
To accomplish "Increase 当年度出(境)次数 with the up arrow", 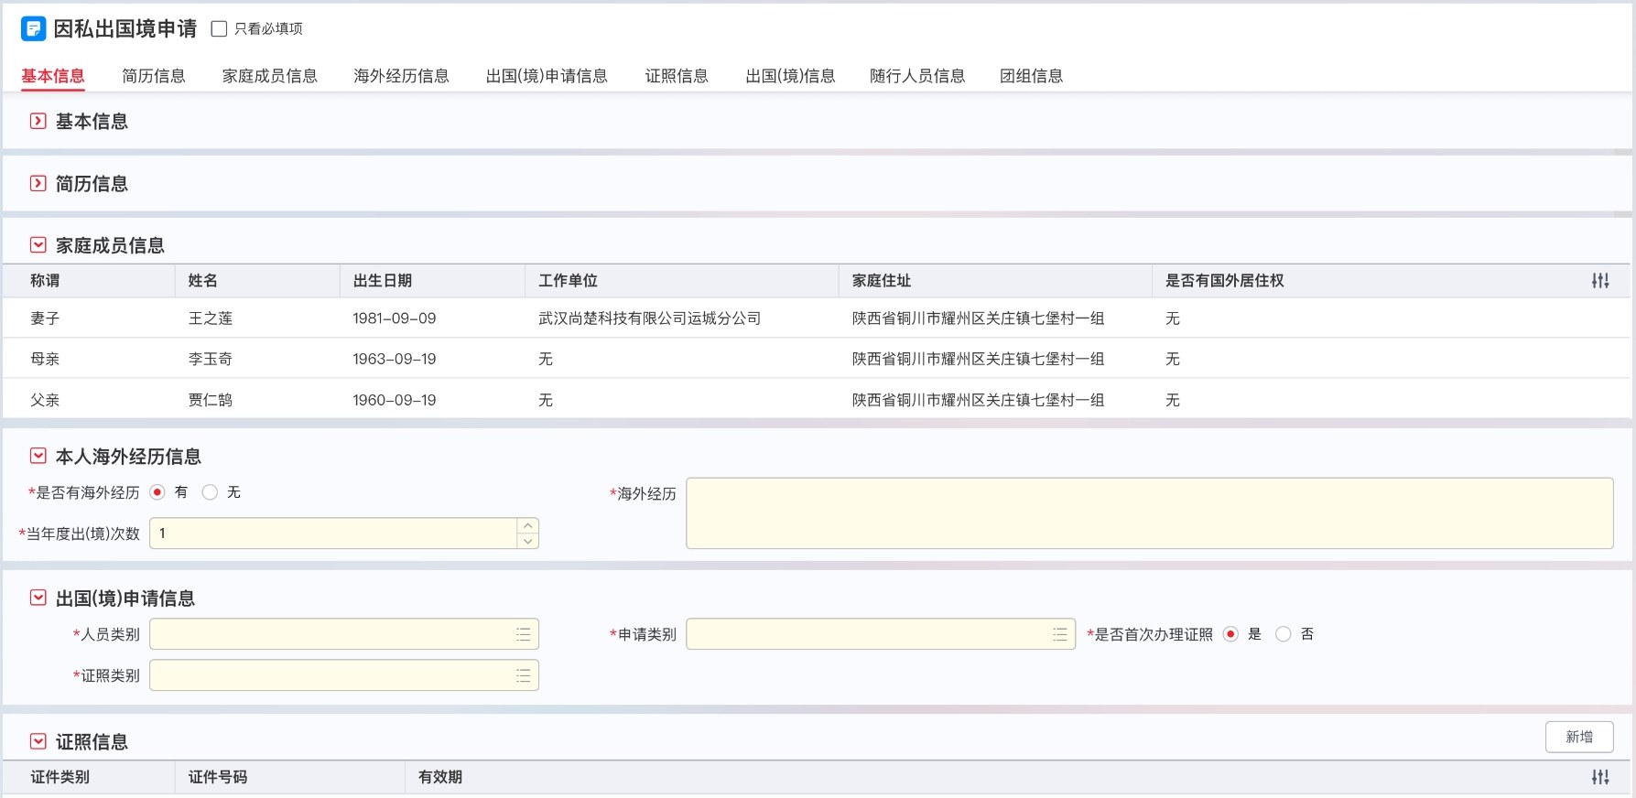I will pos(527,526).
